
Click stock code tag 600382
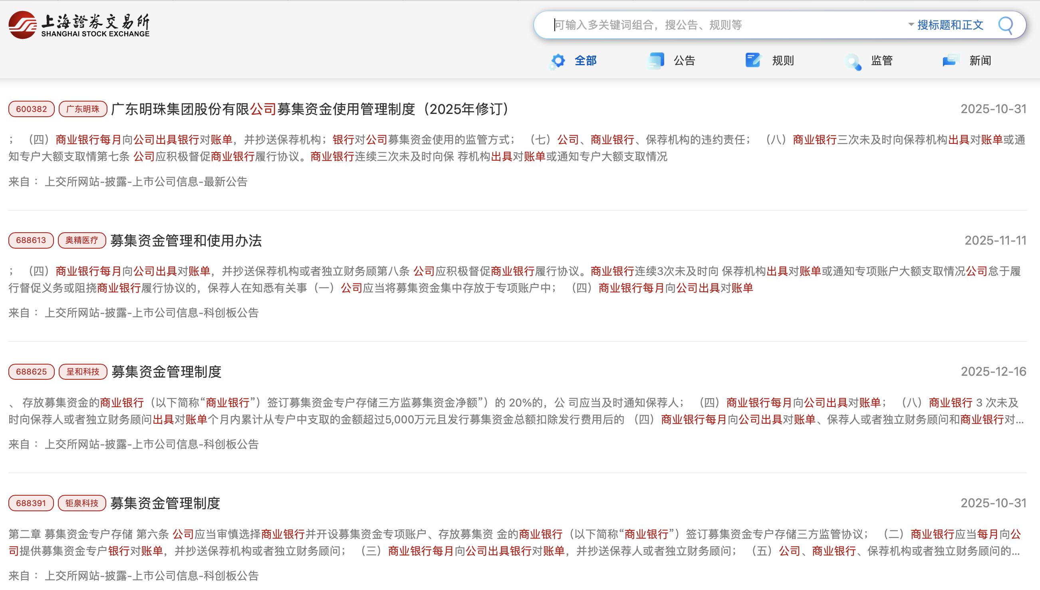coord(31,109)
